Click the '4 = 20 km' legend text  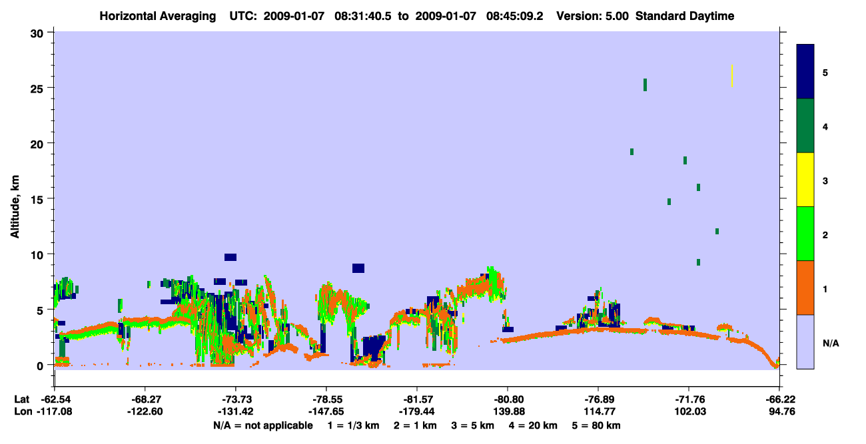pos(534,425)
